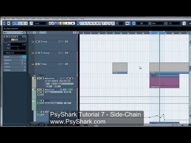Click the Play transport button
Screen dimensions: 191x143
pyautogui.click(x=68, y=23)
